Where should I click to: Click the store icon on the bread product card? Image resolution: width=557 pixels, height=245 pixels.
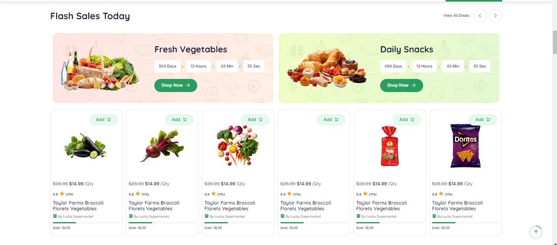(359, 216)
